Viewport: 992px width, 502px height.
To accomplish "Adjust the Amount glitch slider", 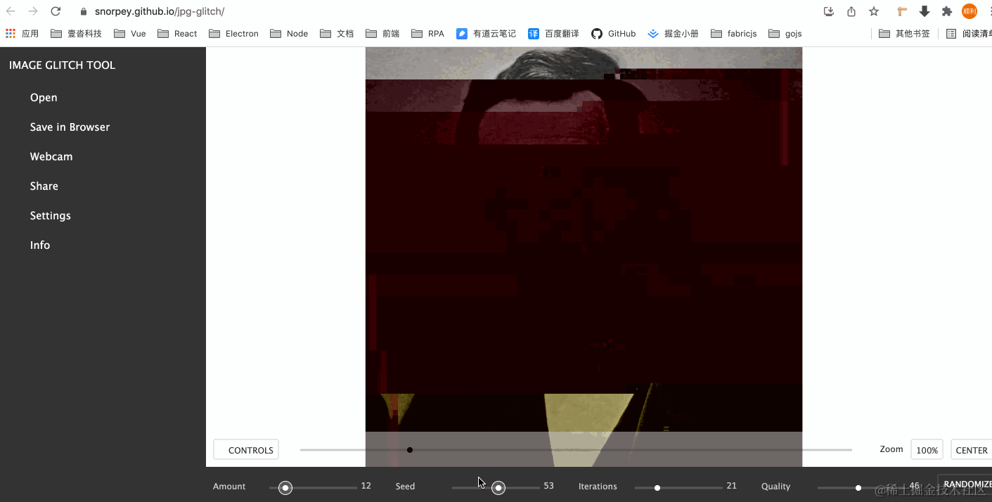I will 285,487.
